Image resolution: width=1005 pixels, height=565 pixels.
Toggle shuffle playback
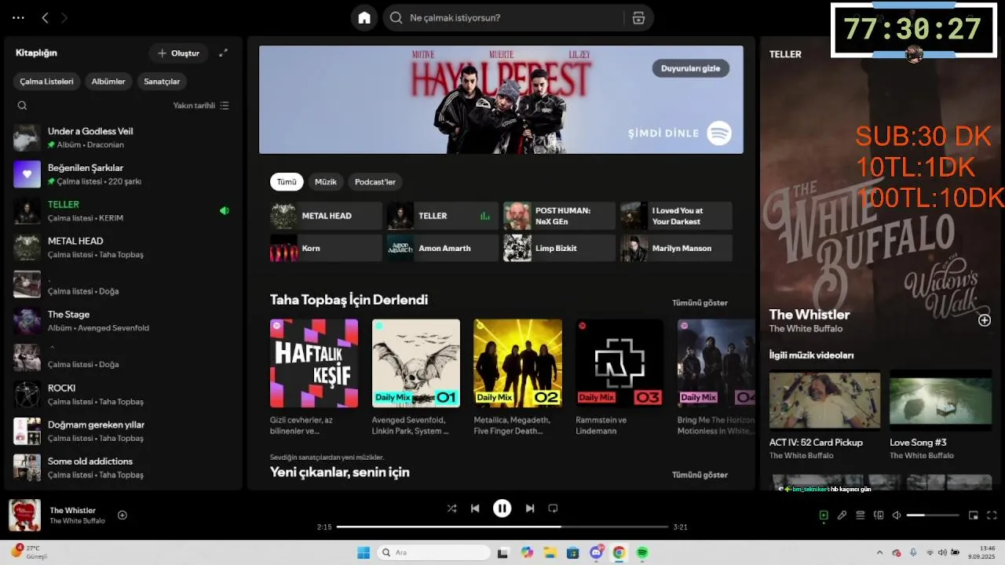451,508
